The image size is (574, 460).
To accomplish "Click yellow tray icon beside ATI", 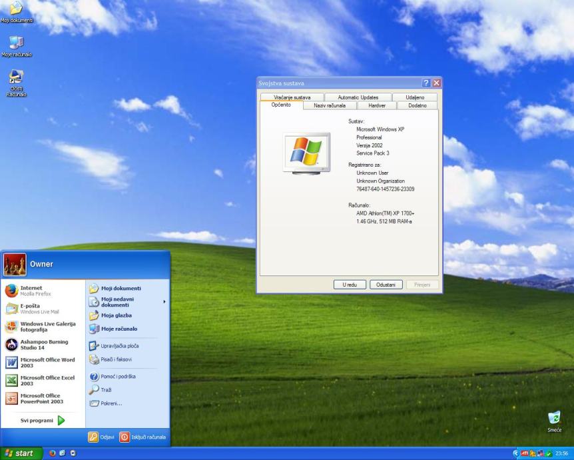I will [x=533, y=453].
